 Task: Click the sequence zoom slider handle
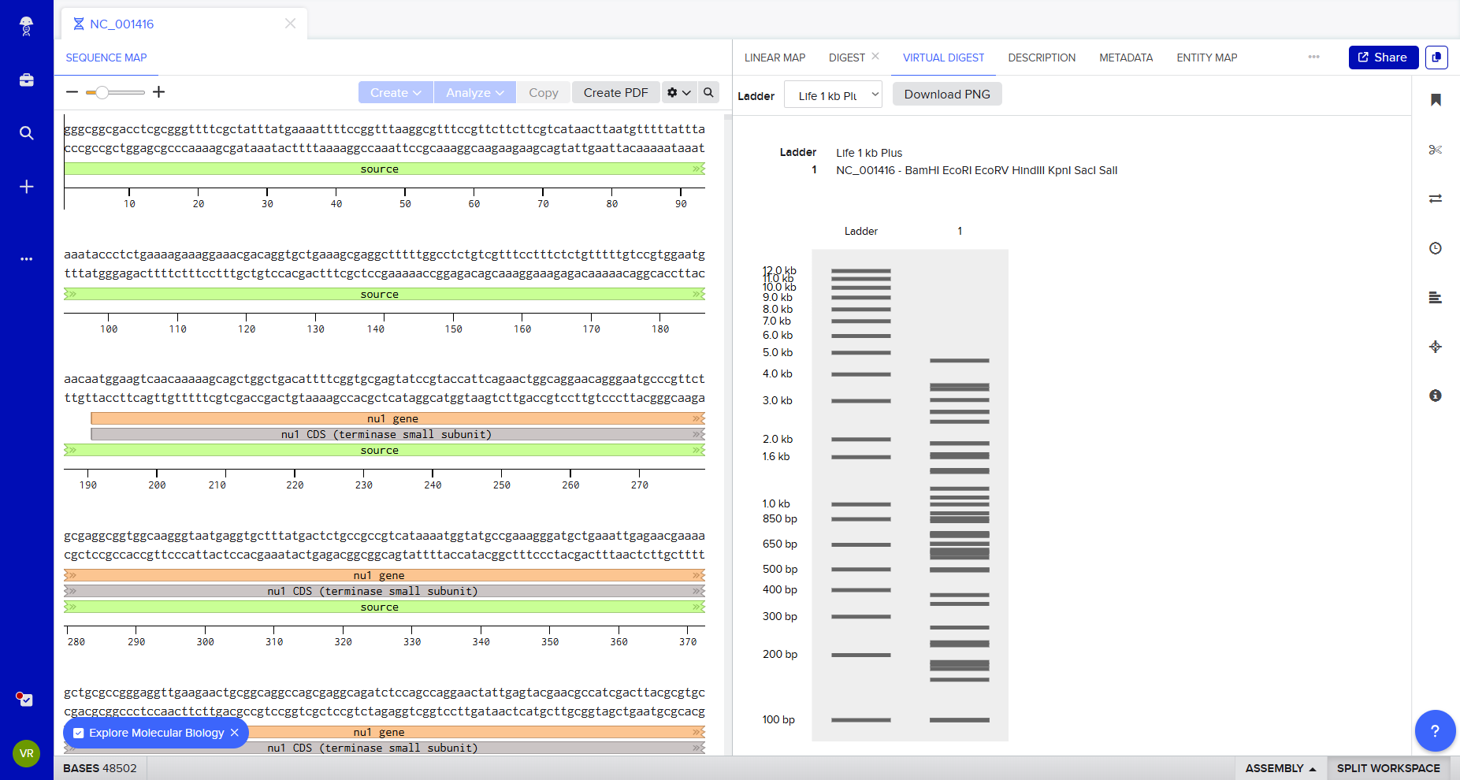(102, 93)
